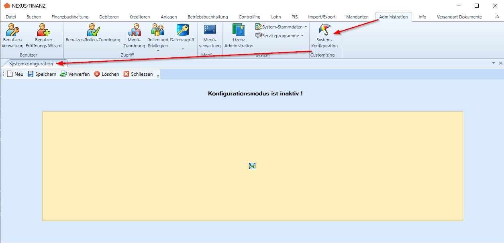
Task: Expand Datenzugriff dropdown arrow
Action: pyautogui.click(x=183, y=49)
